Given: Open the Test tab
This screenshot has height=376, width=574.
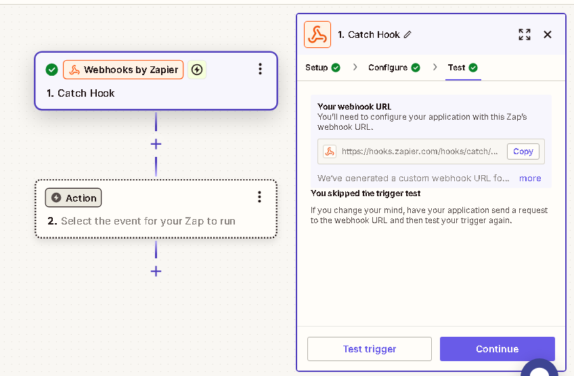Looking at the screenshot, I should click(463, 68).
